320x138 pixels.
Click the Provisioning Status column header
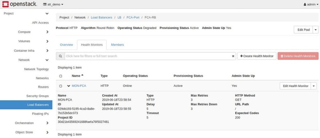(188, 76)
